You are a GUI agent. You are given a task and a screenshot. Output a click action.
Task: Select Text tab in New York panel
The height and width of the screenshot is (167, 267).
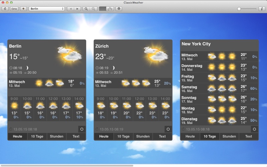(249, 136)
